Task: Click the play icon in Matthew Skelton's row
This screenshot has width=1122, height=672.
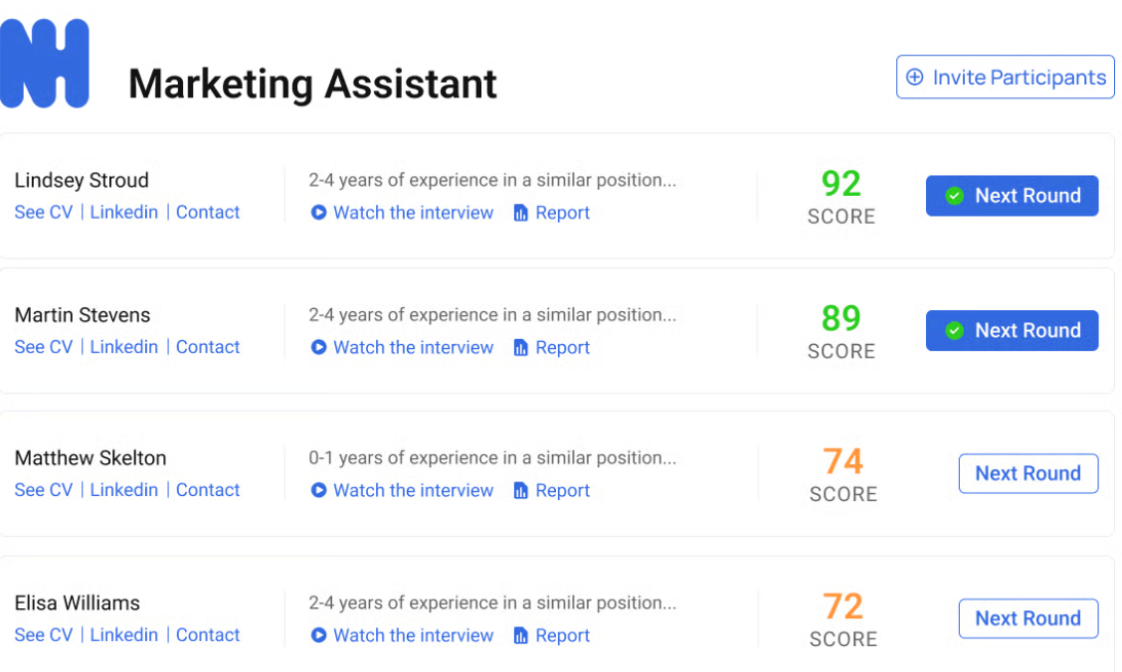Action: (318, 491)
